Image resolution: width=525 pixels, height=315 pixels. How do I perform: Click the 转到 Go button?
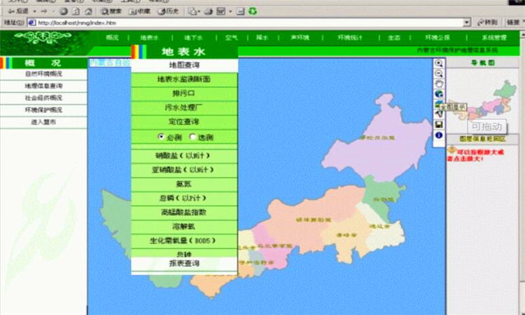pos(486,23)
